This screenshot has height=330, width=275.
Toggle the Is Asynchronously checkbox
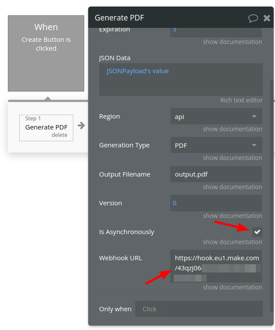pos(257,232)
